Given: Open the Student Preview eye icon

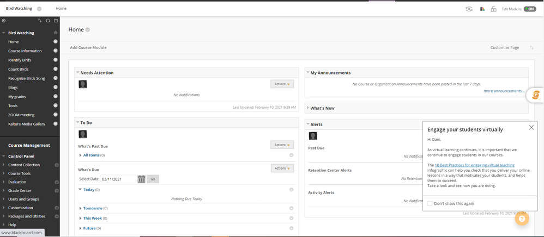Looking at the screenshot, I should [x=469, y=9].
